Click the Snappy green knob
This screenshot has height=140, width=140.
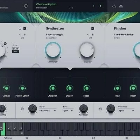click(70, 88)
